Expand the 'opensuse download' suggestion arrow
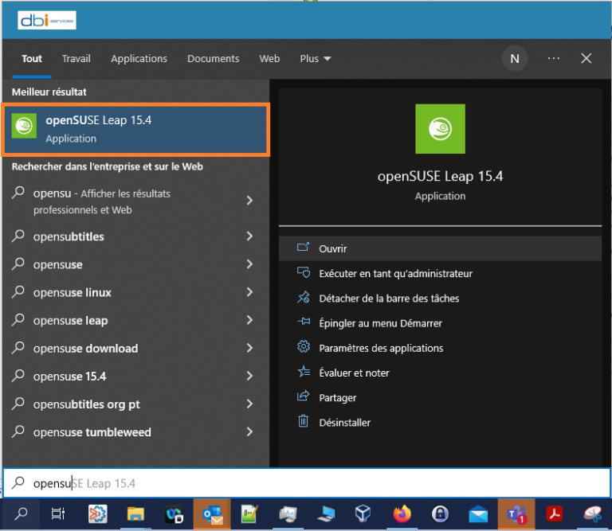The image size is (612, 531). [249, 348]
